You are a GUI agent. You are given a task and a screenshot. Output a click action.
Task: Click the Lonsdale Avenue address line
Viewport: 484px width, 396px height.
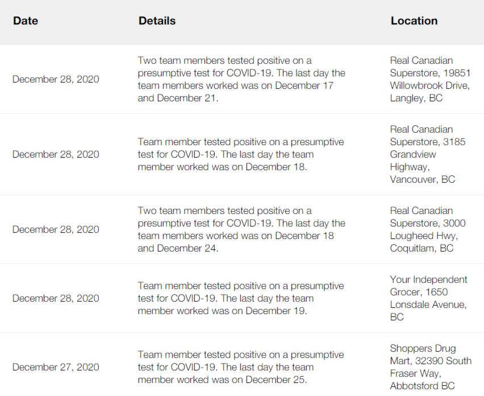click(x=428, y=304)
